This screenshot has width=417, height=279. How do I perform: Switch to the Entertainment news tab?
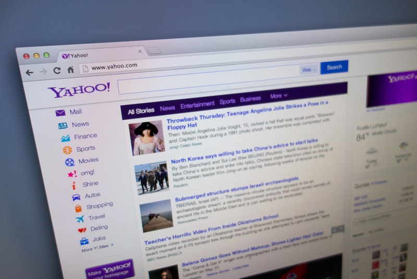click(198, 105)
